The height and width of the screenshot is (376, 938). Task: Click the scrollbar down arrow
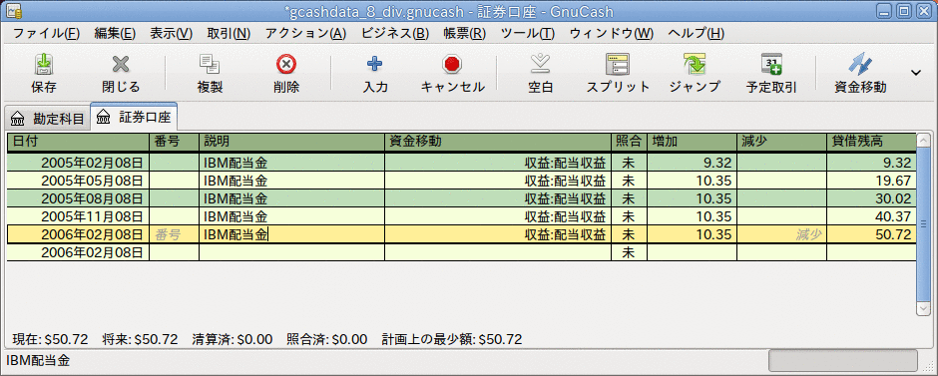coord(924,310)
